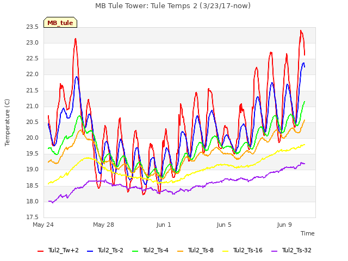Click the yellow Tul2_Ts-16 legend swatch
Screen dimensions: 348x261
pyautogui.click(x=226, y=251)
